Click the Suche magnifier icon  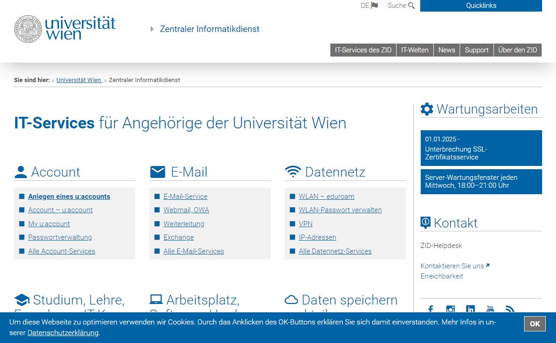(411, 6)
